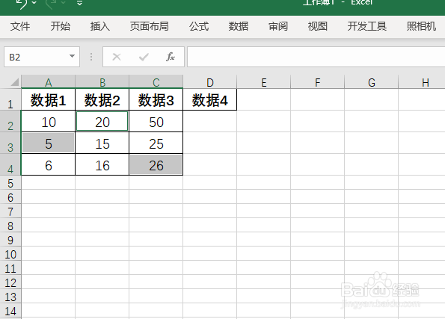
Task: Click the formula bar resize dots handle
Action: click(91, 57)
